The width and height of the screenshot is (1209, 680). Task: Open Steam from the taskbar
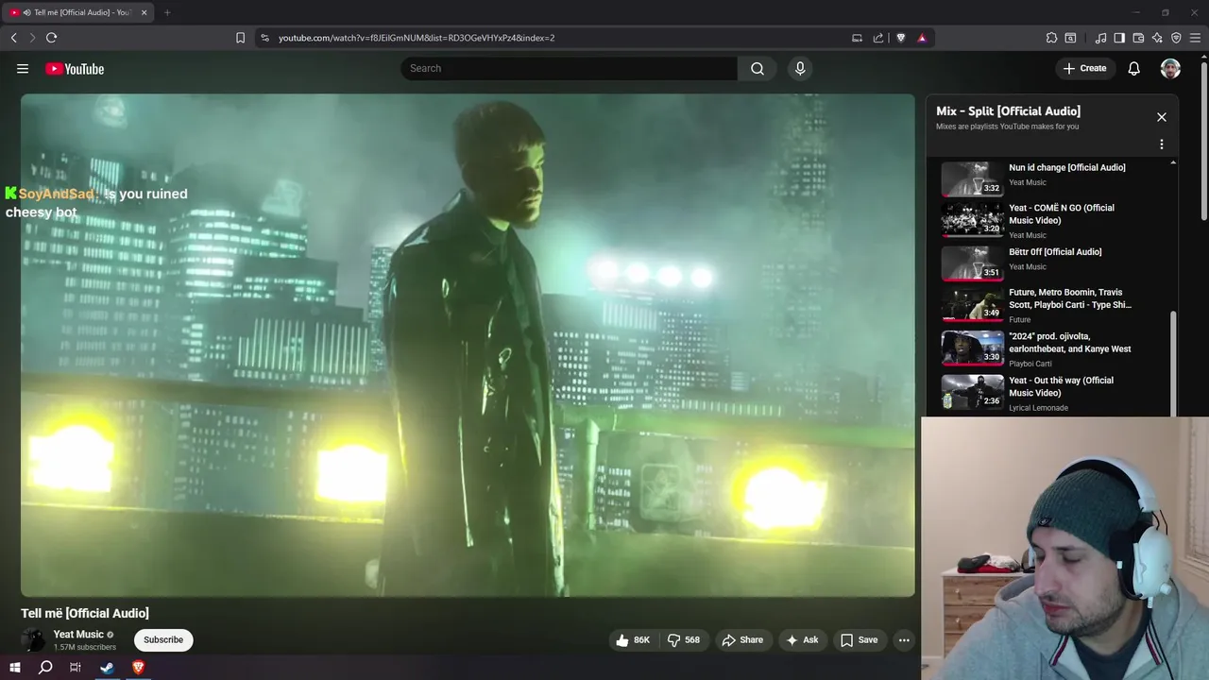(x=107, y=668)
